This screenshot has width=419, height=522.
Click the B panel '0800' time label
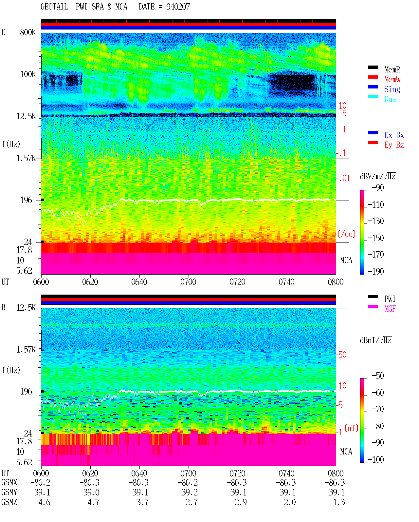(x=336, y=474)
